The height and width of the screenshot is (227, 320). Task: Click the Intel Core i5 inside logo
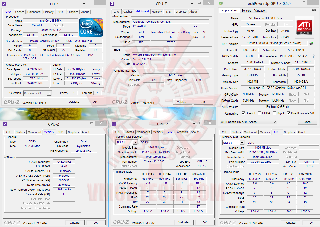point(91,27)
